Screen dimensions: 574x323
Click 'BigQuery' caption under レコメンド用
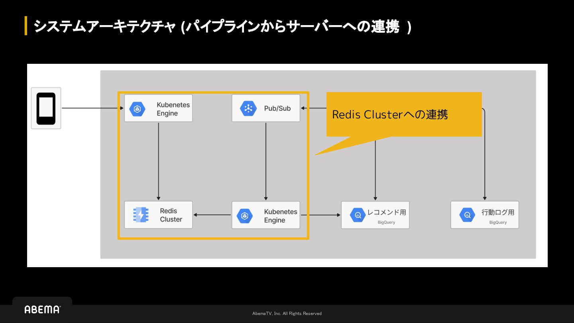(x=387, y=223)
